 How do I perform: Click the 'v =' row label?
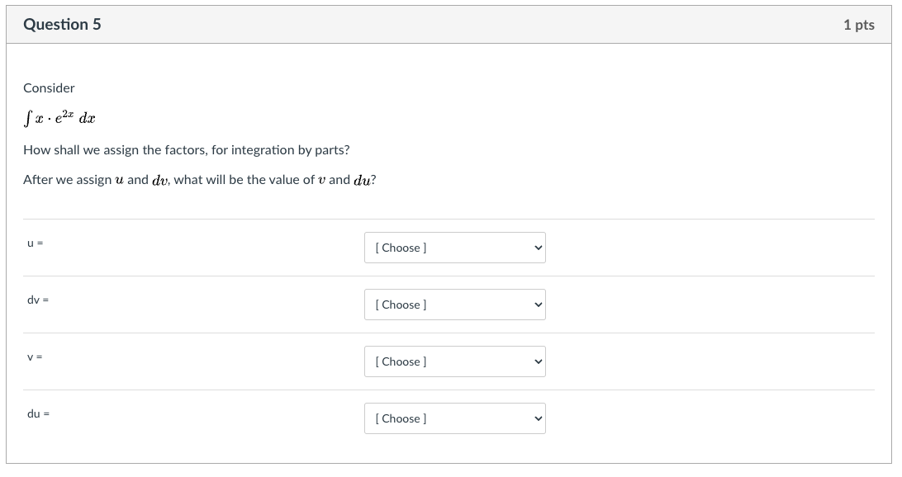pos(35,357)
